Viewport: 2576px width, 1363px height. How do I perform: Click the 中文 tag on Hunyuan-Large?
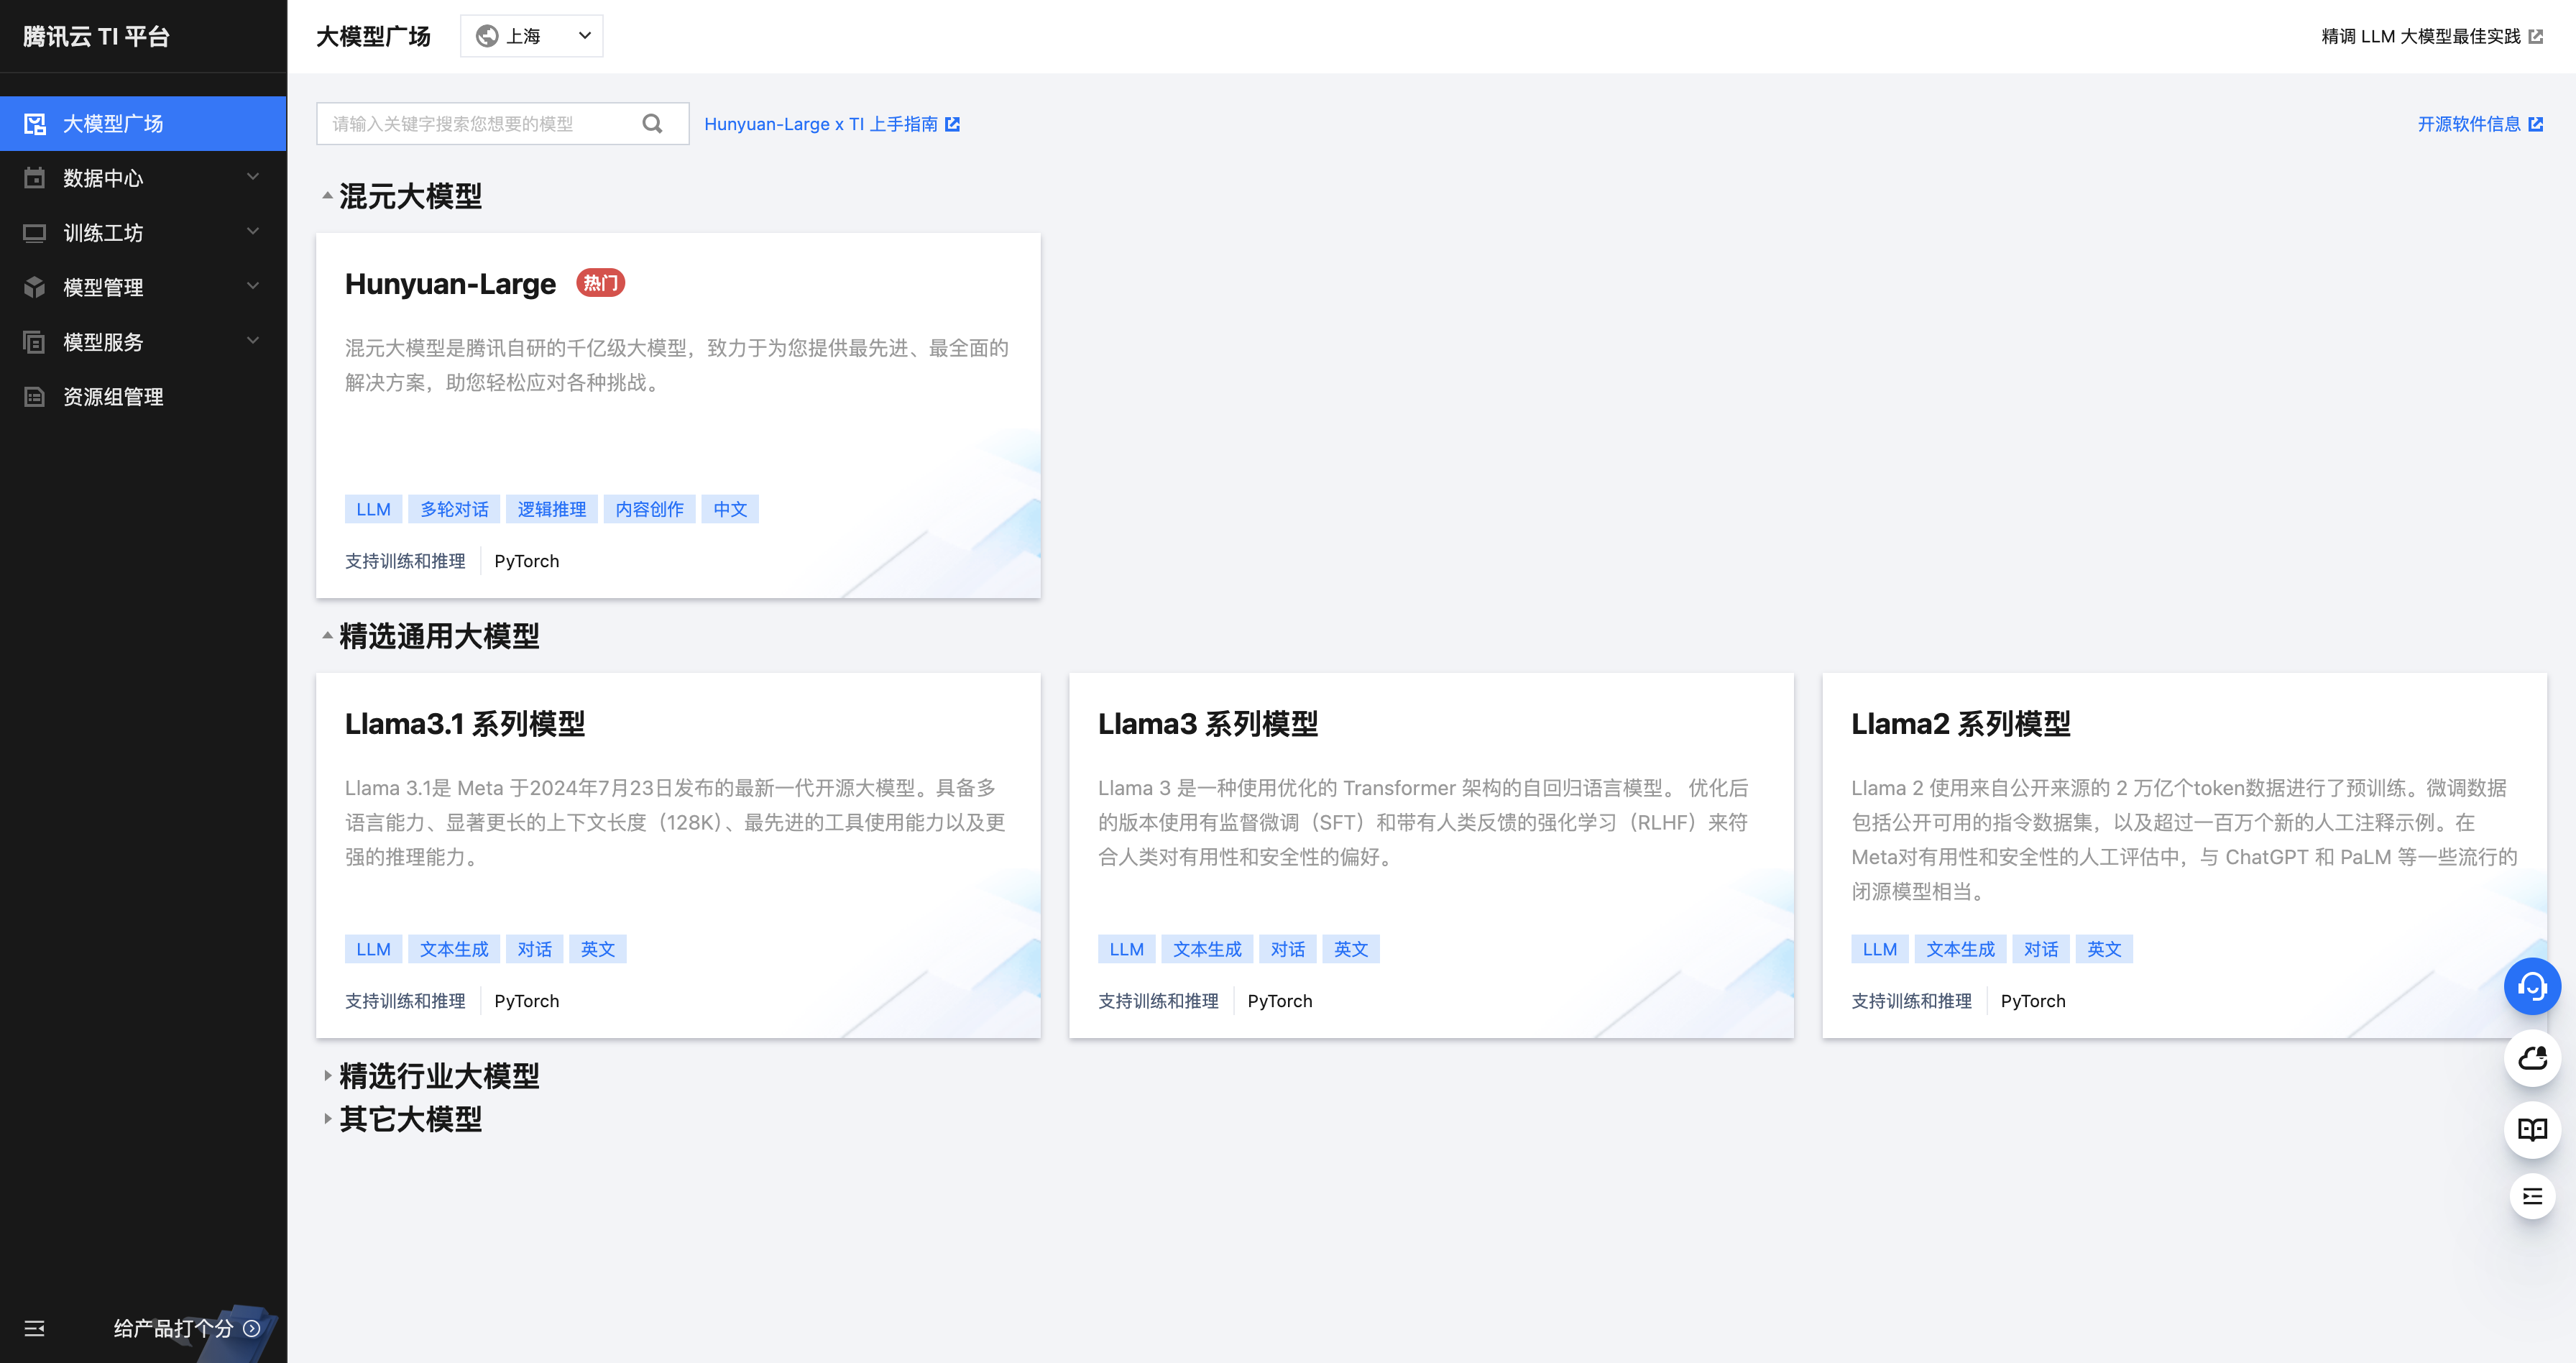coord(730,509)
